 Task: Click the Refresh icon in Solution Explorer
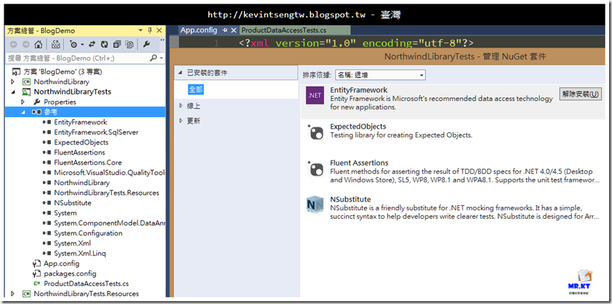click(x=104, y=44)
